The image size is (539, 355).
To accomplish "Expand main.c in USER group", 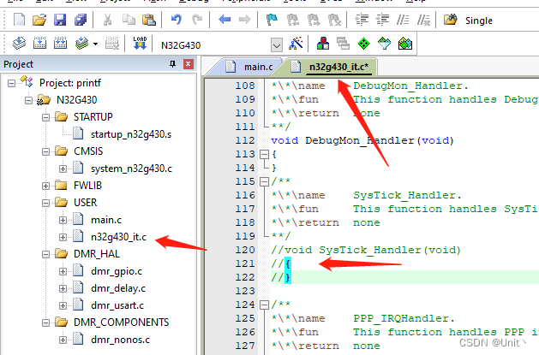I will click(63, 220).
